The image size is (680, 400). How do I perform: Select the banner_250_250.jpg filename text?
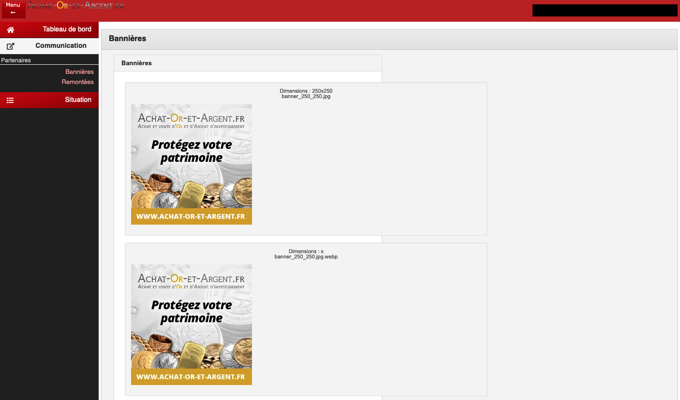click(x=306, y=97)
